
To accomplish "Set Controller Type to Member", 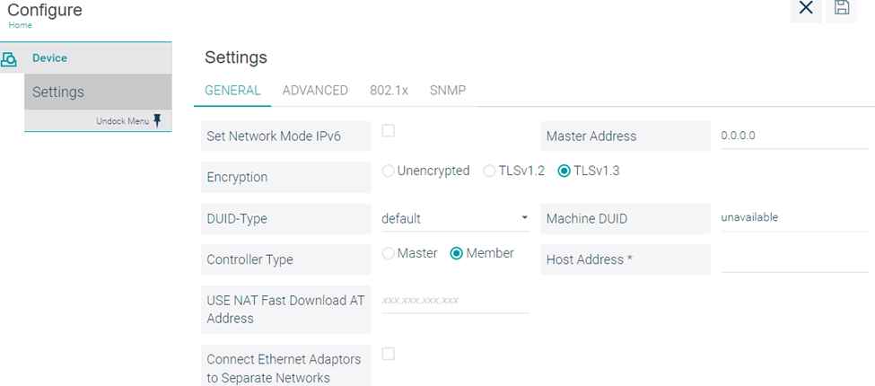I will pos(456,254).
